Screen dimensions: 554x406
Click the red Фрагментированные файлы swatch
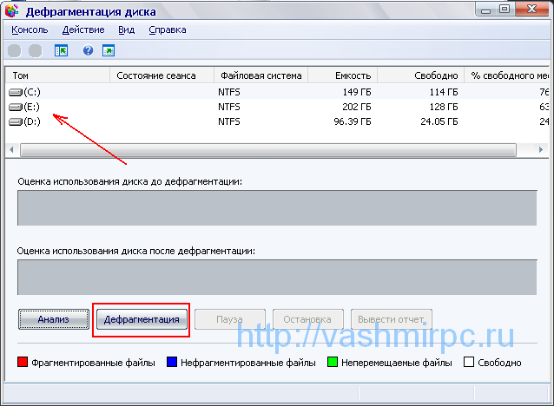(23, 362)
